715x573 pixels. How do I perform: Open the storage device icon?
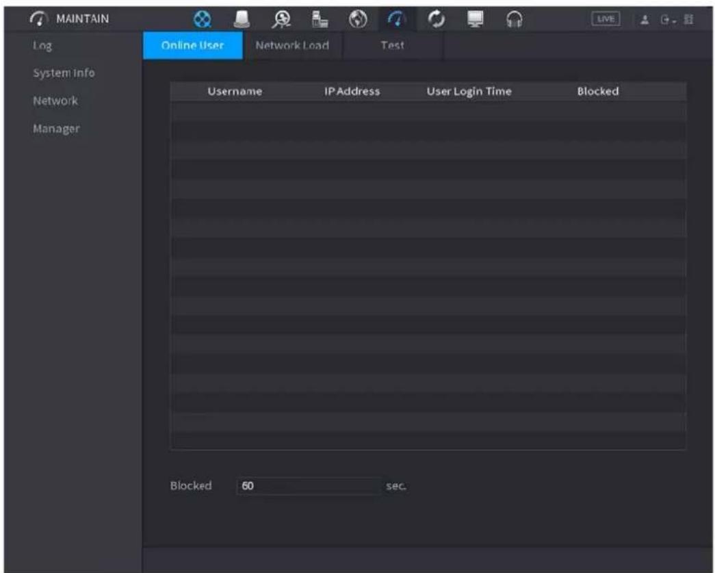click(x=320, y=20)
